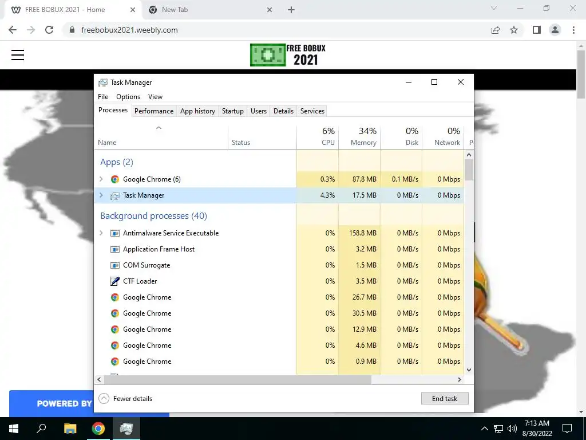Select the Application Frame Host process

(x=279, y=249)
